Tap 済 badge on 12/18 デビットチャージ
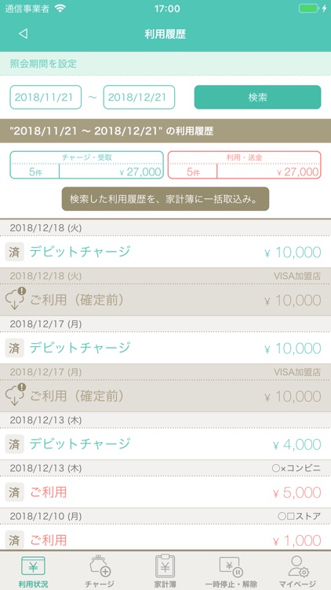This screenshot has height=590, width=331. 14,252
